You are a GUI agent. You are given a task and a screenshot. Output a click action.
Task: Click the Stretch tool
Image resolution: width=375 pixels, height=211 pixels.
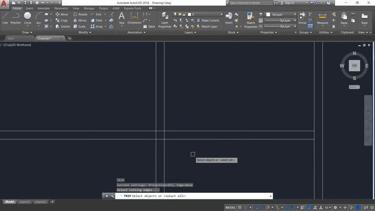click(63, 26)
